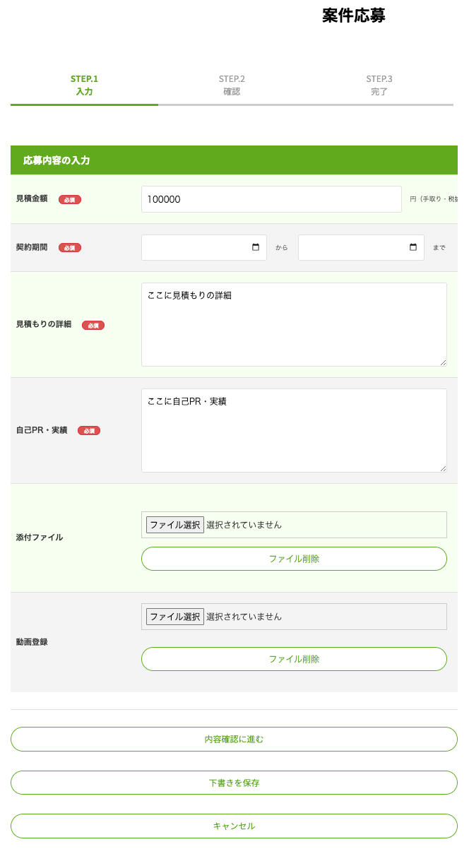Focus the contract end date field
469x849 pixels.
coord(351,248)
